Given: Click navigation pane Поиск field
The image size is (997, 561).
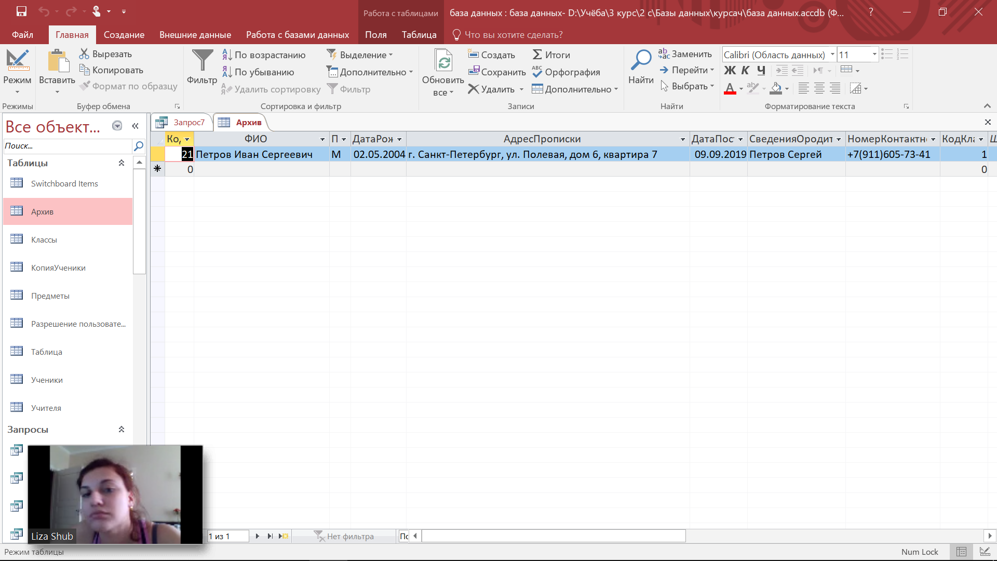Looking at the screenshot, I should tap(68, 146).
